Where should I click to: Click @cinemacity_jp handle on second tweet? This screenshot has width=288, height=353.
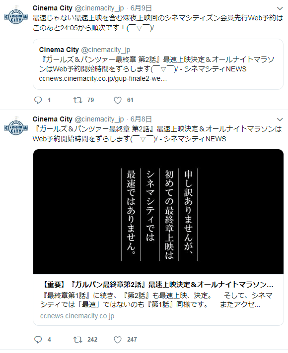[99, 119]
